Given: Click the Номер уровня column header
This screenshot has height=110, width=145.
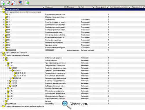Looking at the screenshot, I should pos(101,7).
